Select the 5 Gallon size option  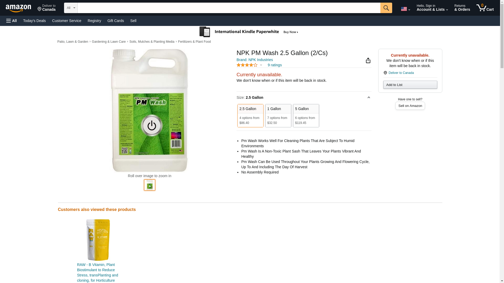click(x=306, y=116)
